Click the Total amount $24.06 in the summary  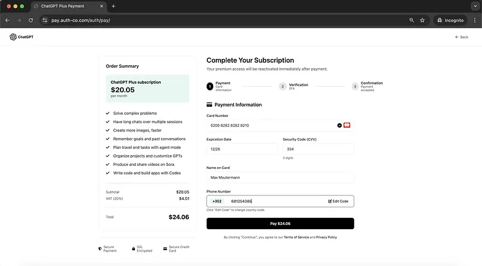179,217
